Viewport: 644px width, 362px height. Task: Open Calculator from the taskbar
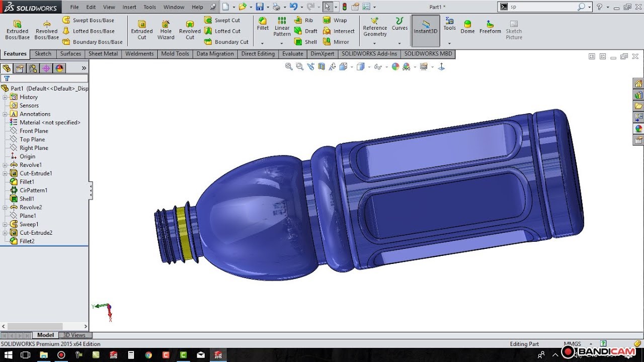pyautogui.click(x=131, y=355)
